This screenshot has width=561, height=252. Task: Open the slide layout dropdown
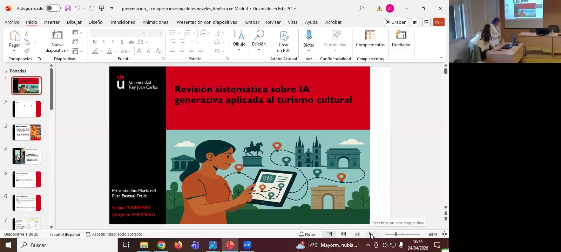pos(77,33)
